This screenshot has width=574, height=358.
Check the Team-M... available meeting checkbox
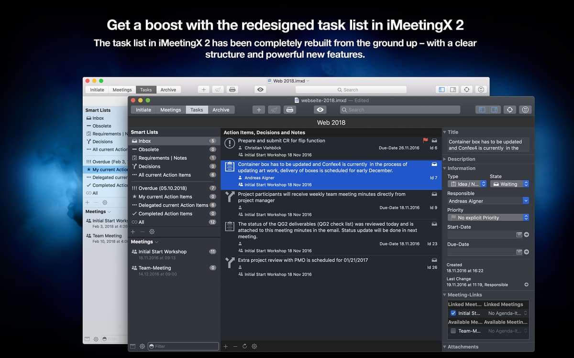453,331
